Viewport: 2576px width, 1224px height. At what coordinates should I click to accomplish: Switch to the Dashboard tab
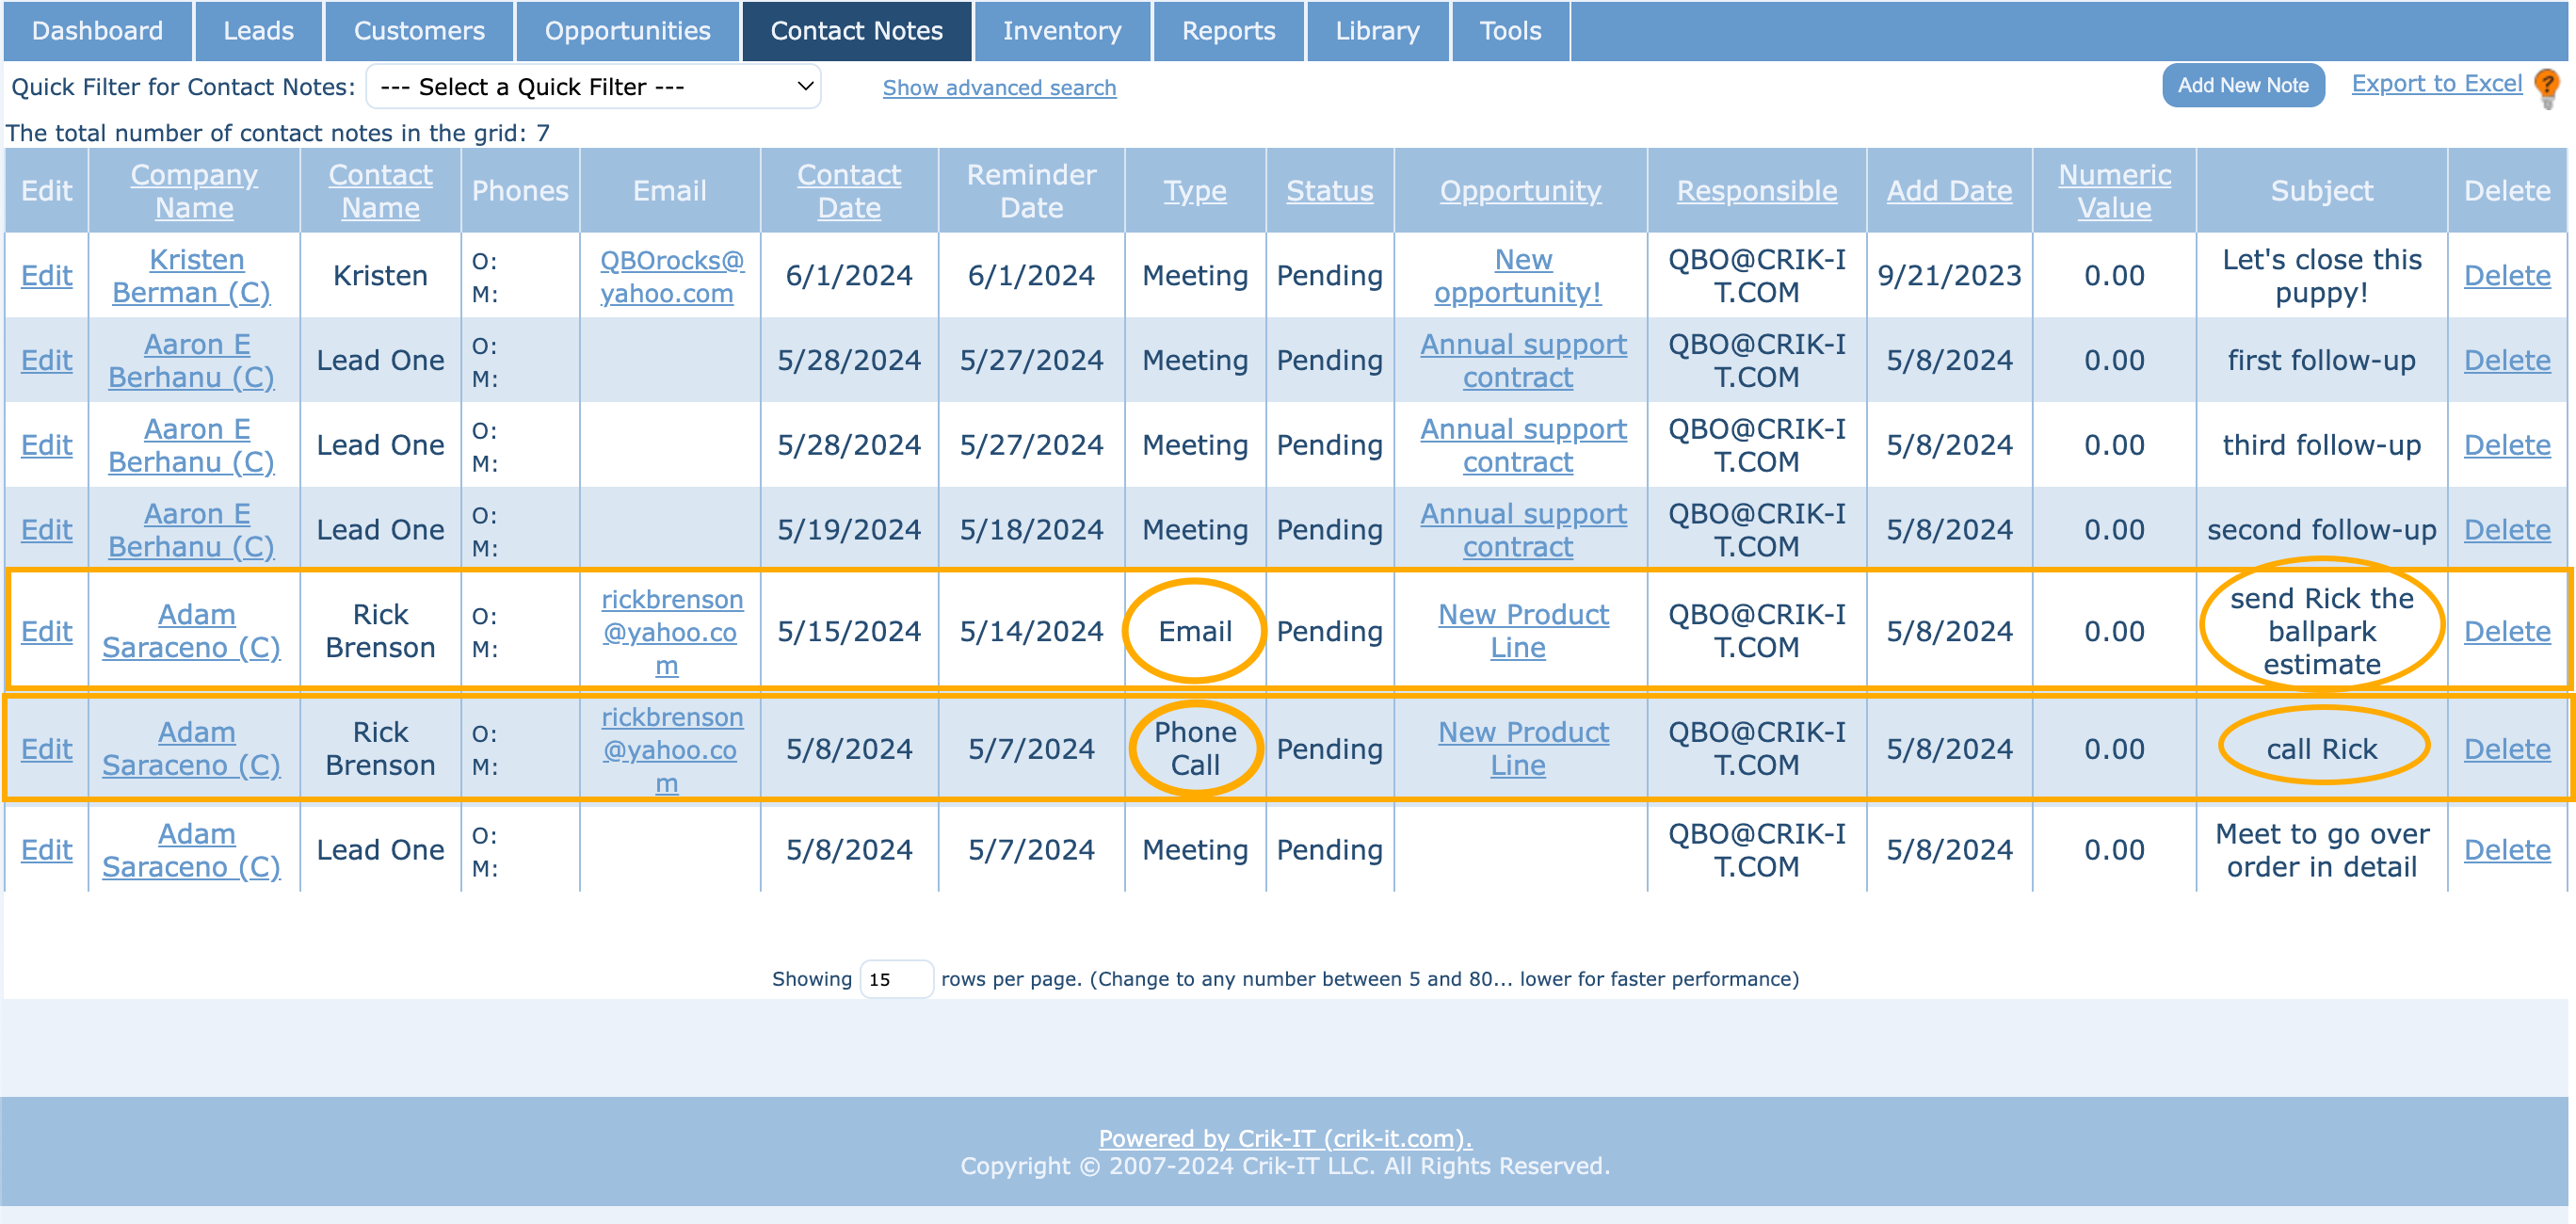[97, 31]
